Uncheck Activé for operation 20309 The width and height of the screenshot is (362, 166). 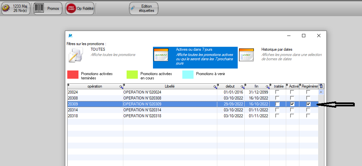coord(292,104)
